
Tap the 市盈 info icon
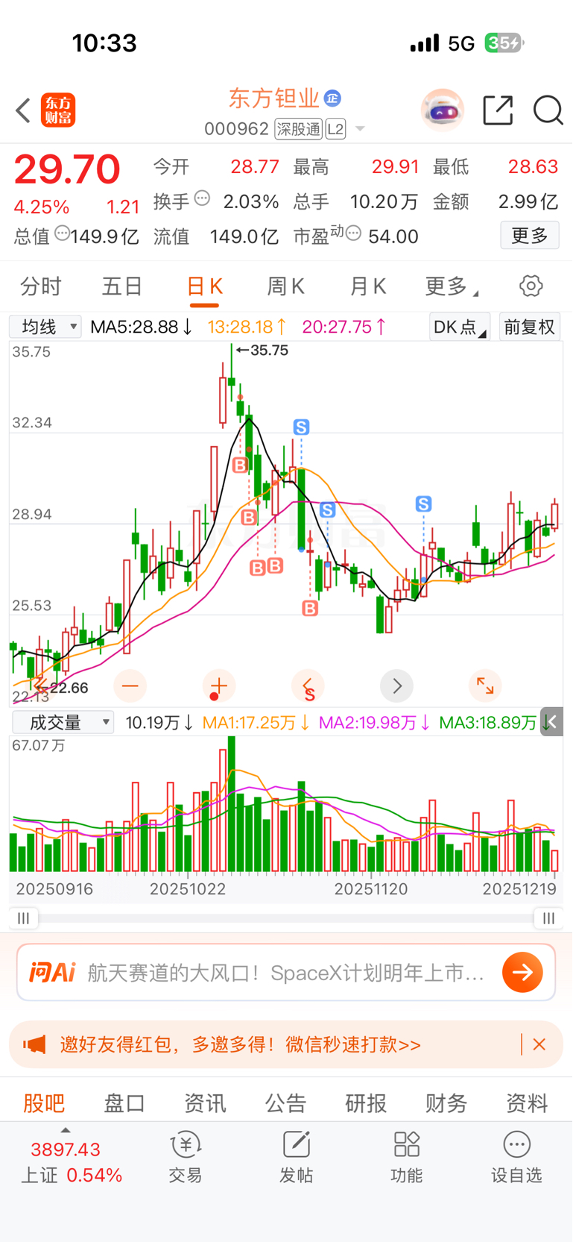click(353, 233)
